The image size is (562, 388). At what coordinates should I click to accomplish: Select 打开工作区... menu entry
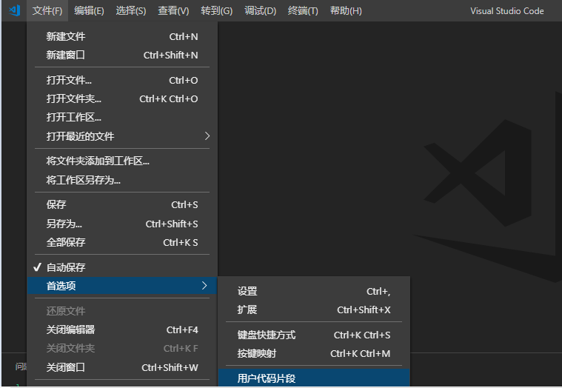pos(122,118)
